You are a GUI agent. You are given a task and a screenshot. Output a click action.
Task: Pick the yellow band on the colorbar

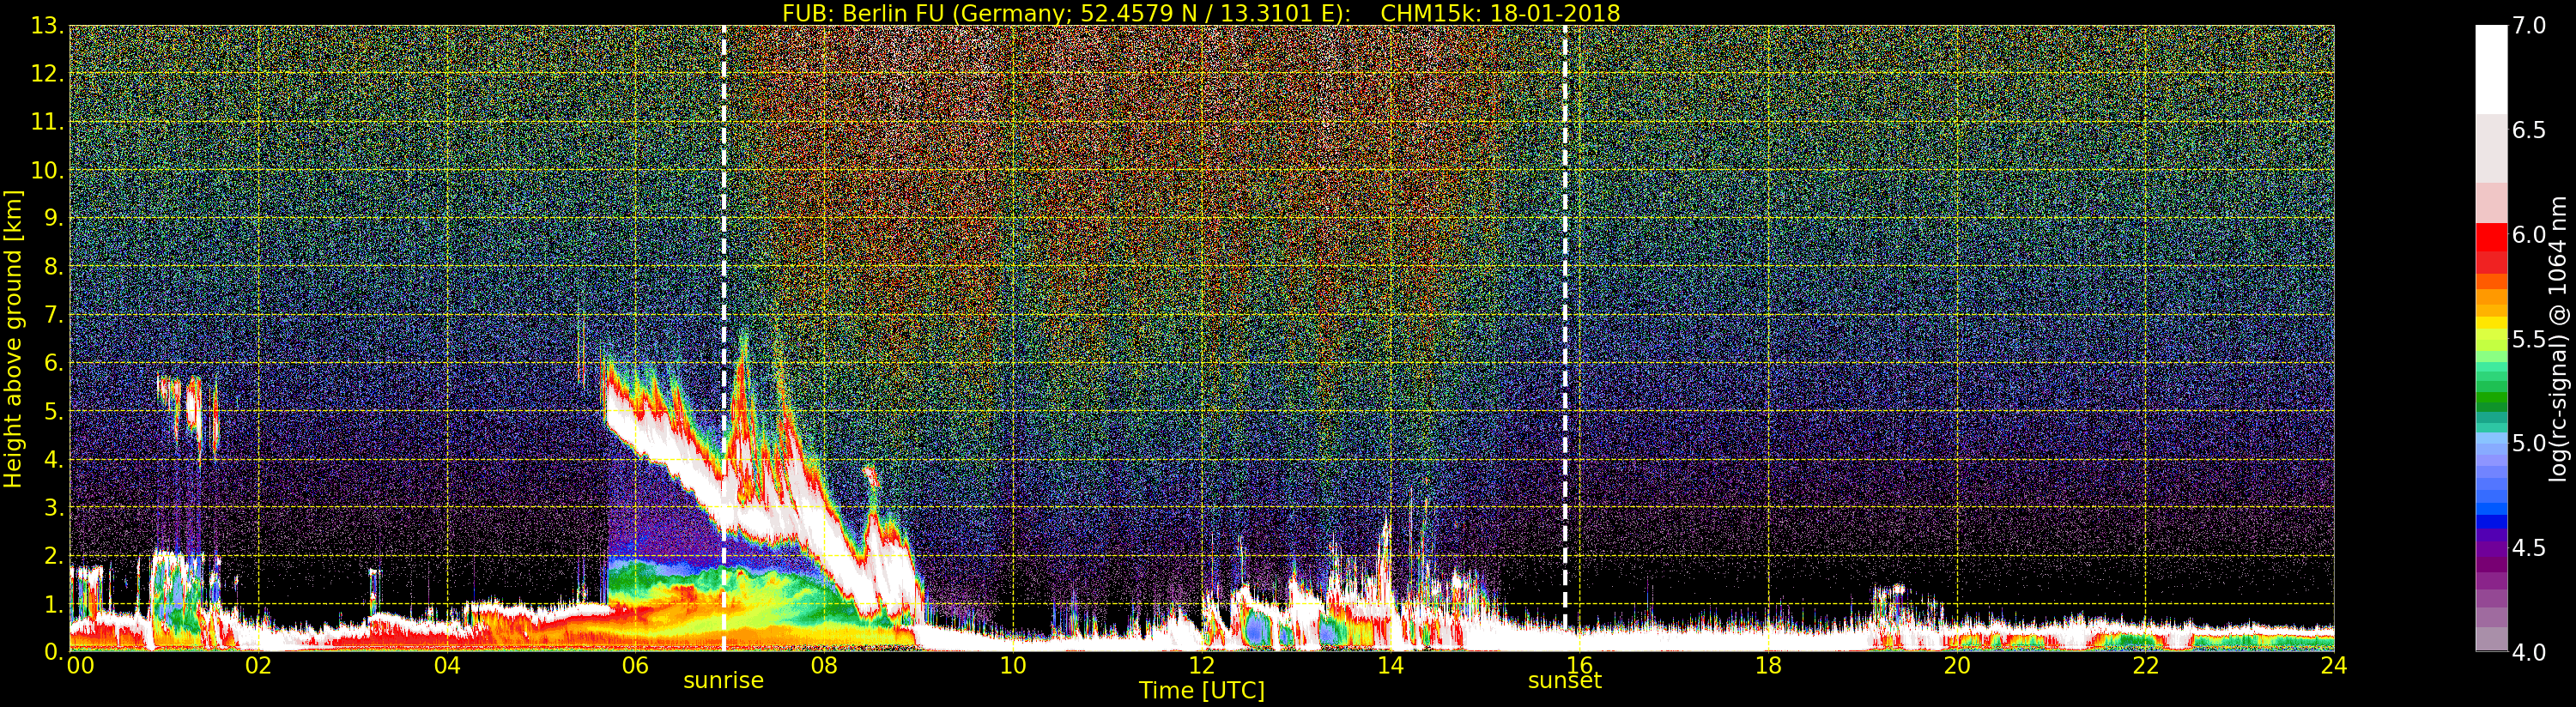2491,321
